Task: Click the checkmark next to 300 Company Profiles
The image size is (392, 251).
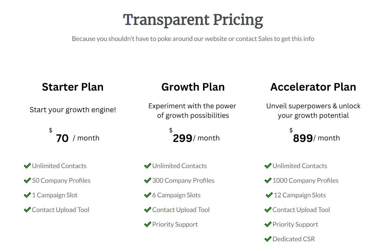Action: click(x=148, y=180)
